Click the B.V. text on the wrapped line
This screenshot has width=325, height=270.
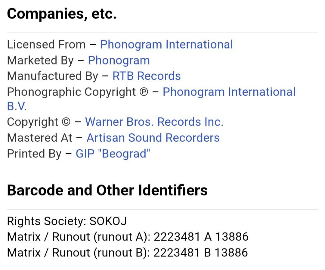[17, 106]
